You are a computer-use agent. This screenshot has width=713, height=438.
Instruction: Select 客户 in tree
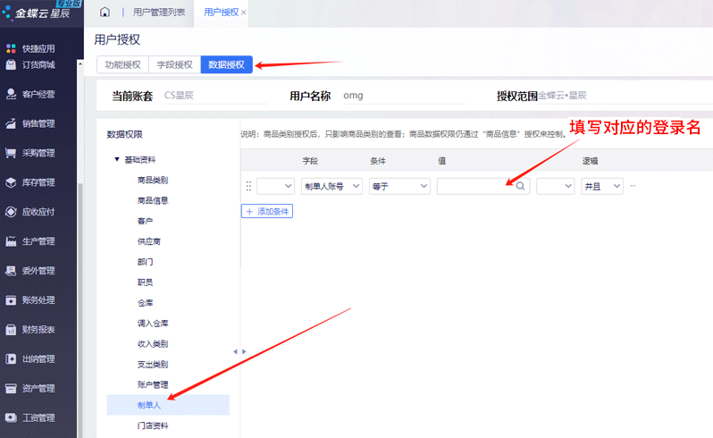point(145,221)
